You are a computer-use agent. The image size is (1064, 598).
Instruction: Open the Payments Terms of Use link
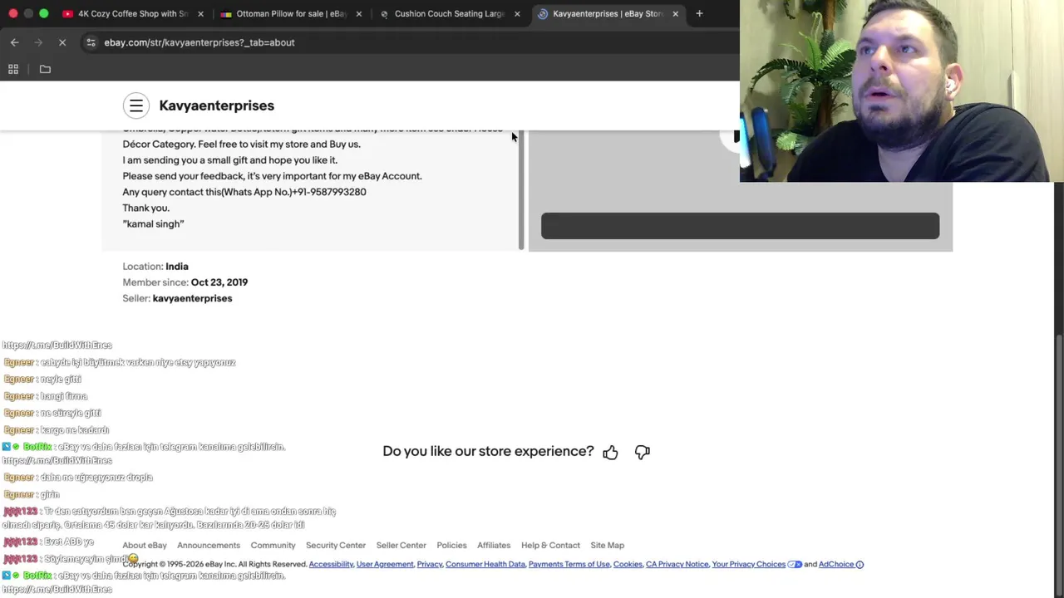(x=569, y=565)
